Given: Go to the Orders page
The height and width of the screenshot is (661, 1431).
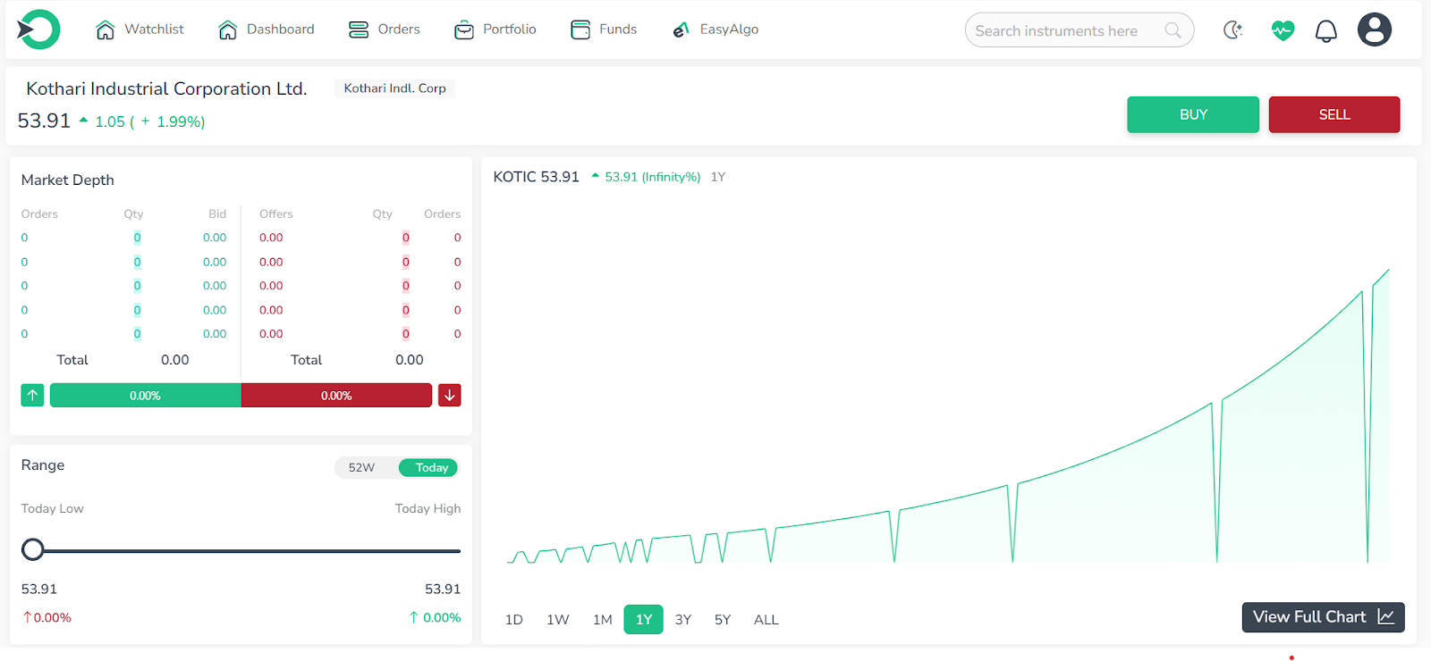Looking at the screenshot, I should pos(385,29).
